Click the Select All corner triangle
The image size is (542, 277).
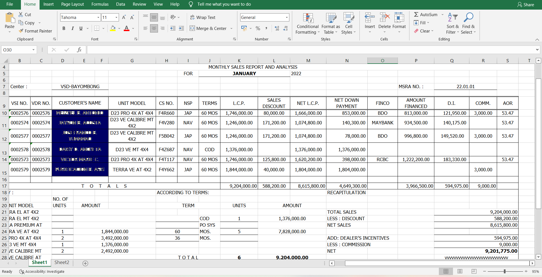(x=5, y=61)
